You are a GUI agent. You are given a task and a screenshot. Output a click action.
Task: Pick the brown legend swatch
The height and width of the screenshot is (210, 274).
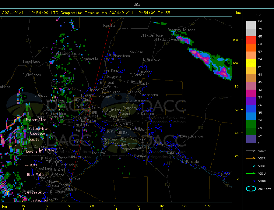tap(251, 78)
